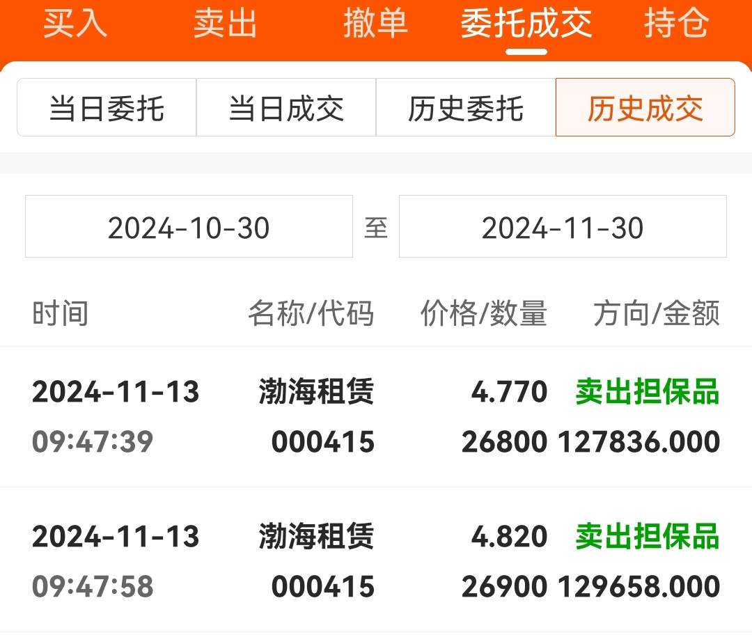Viewport: 752px width, 637px height.
Task: Click the 时间 column header
Action: click(x=61, y=313)
